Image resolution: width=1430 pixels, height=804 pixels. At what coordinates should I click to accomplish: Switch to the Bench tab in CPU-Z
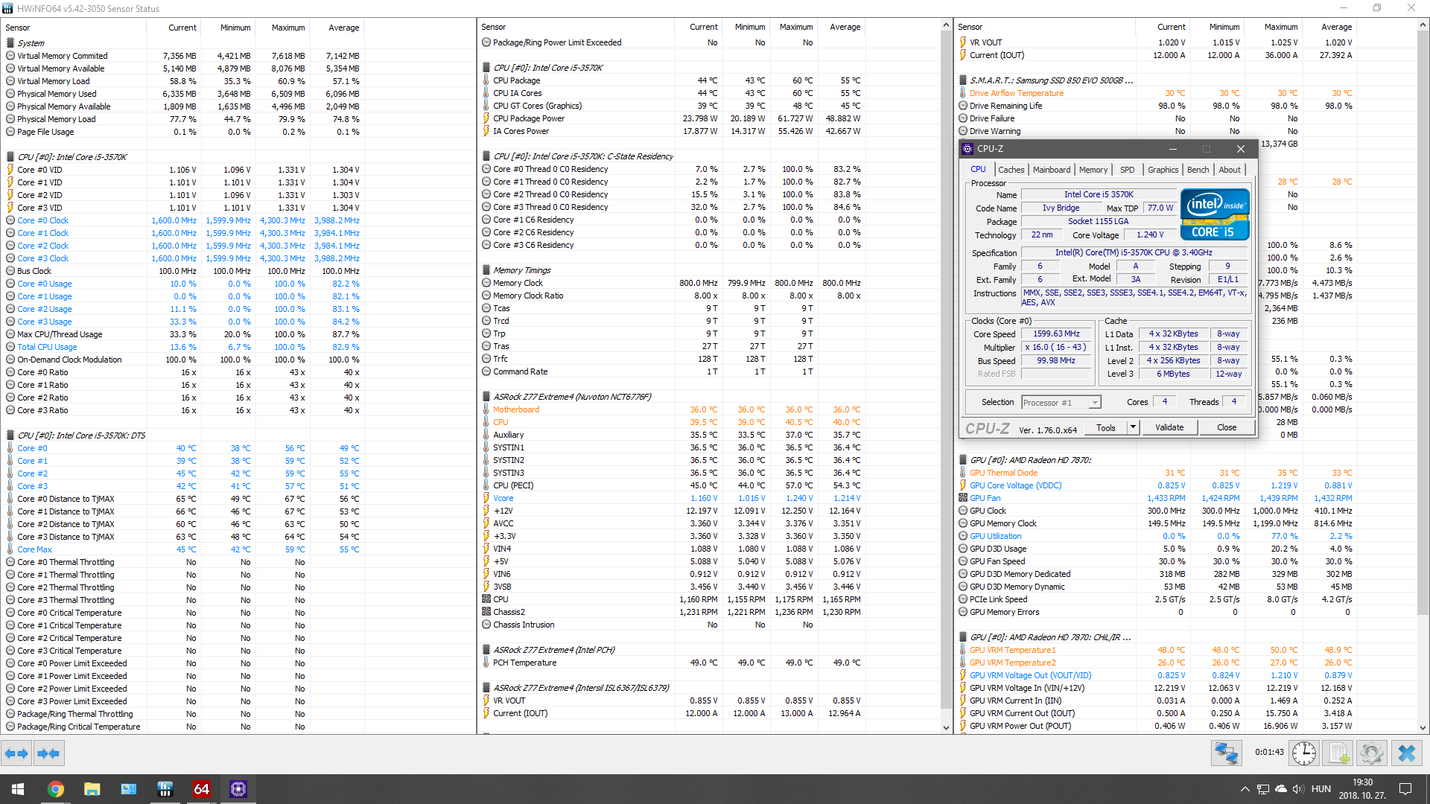(x=1198, y=170)
